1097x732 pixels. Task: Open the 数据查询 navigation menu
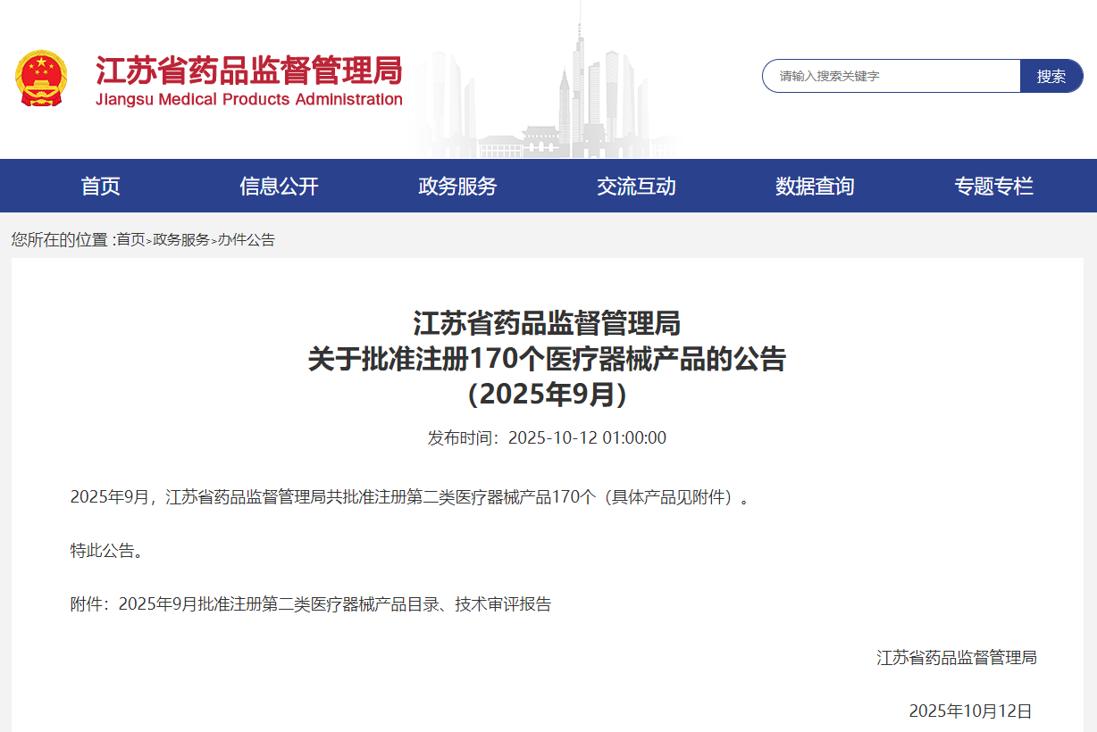(814, 186)
